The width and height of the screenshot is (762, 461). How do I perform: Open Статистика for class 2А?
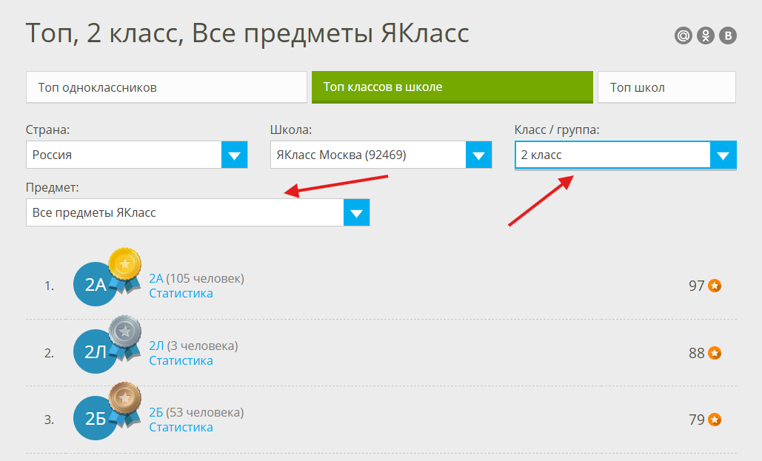[181, 294]
